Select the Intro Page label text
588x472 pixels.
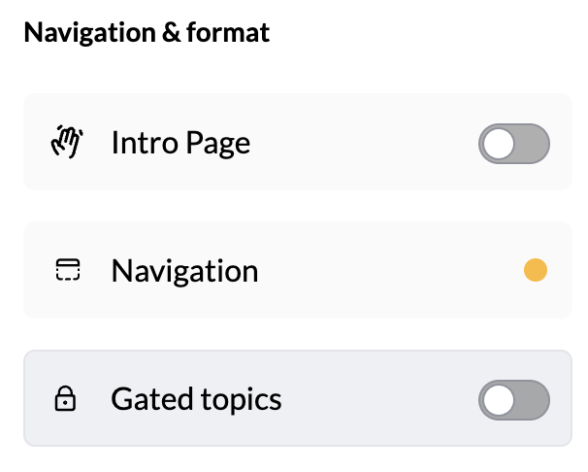180,143
